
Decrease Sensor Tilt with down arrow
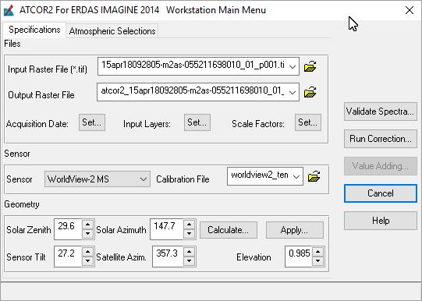pyautogui.click(x=87, y=261)
